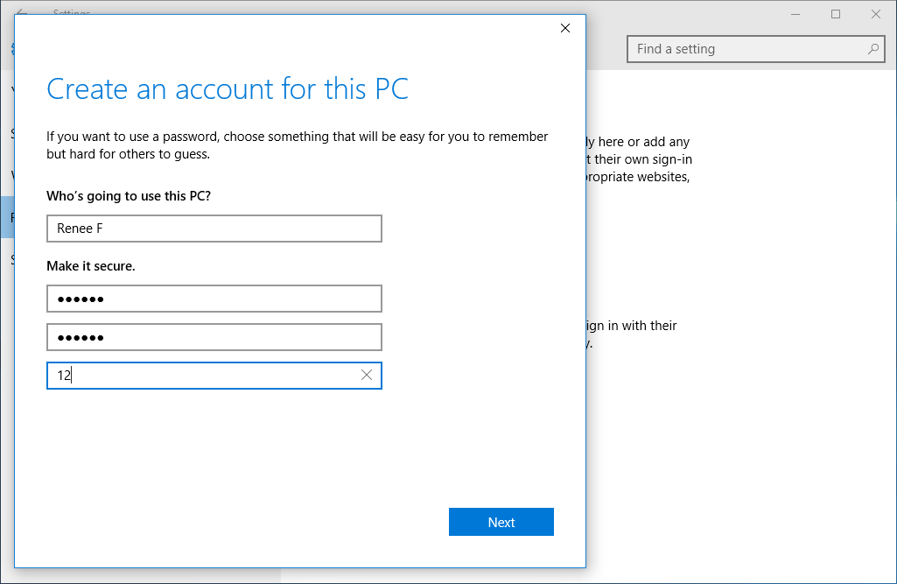Viewport: 897px width, 584px height.
Task: Place cursor in the password hint field
Action: pos(175,375)
